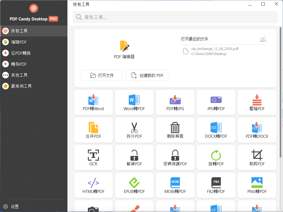Choose the FB2轉PDF tool
The image size is (283, 212).
pos(216,185)
